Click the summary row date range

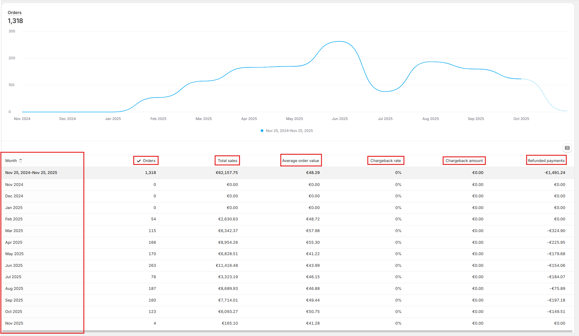pyautogui.click(x=31, y=173)
